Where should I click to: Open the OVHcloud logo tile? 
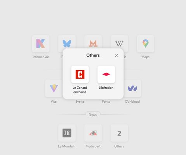(132, 88)
